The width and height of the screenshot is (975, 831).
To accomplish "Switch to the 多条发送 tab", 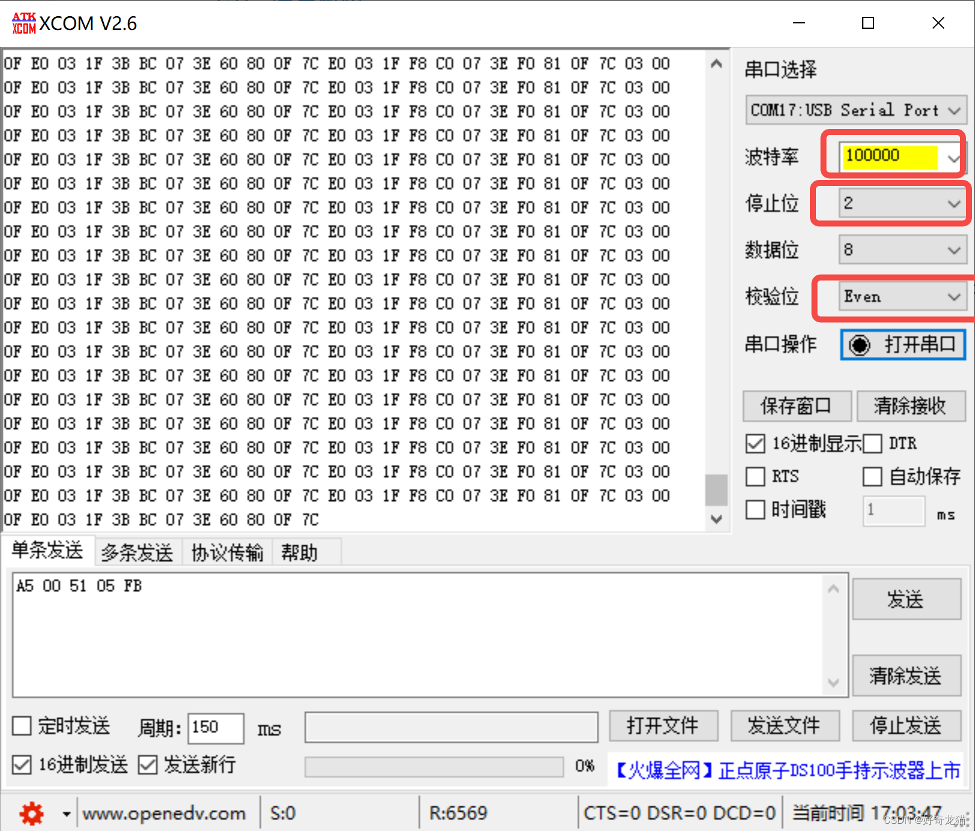I will [137, 551].
